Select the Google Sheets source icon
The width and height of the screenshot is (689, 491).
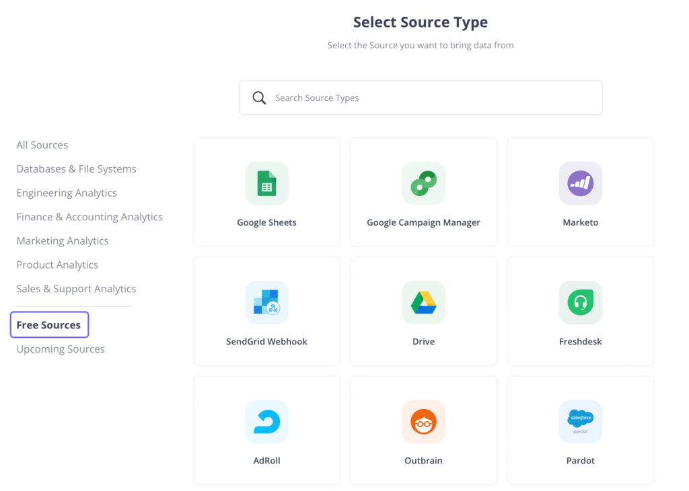click(266, 183)
